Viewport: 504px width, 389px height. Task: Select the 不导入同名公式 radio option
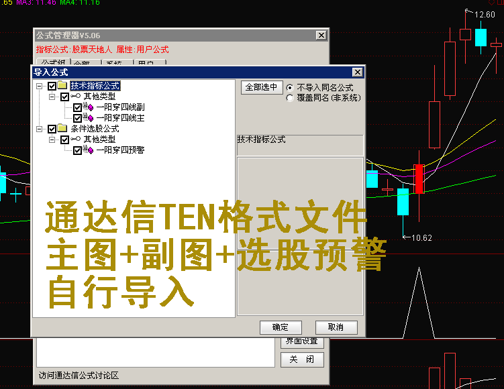(x=290, y=88)
